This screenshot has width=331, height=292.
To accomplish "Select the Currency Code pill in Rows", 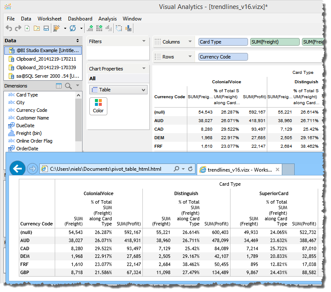I will (223, 57).
